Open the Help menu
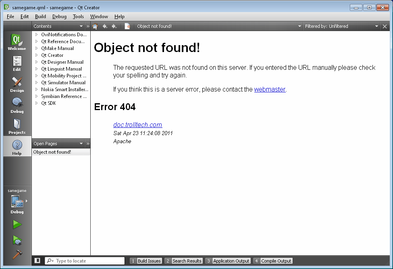Image resolution: width=393 pixels, height=269 pixels. tap(119, 17)
